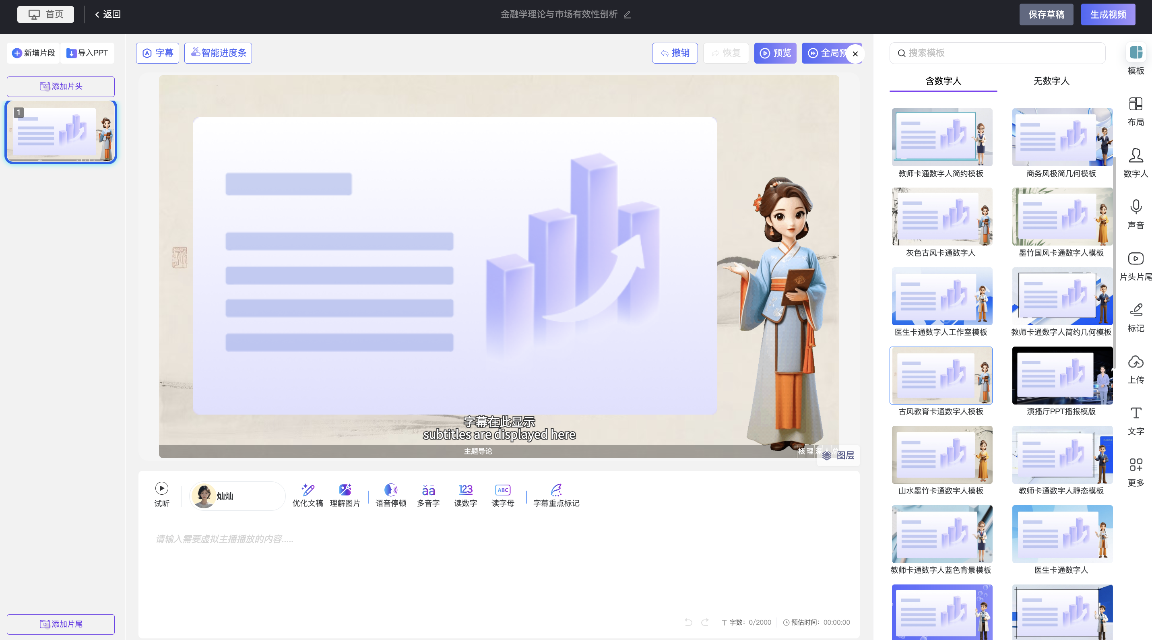Open the 声音 microphone panel icon
This screenshot has width=1152, height=640.
point(1135,208)
